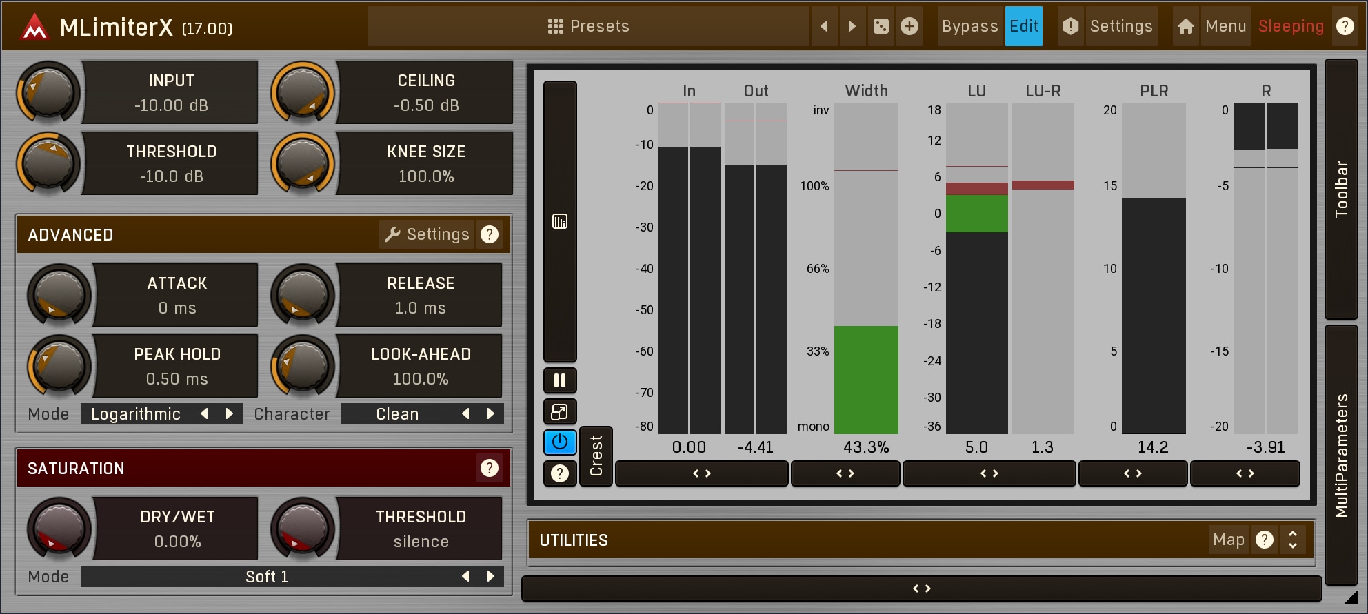Pause the meter display
Screen dimensions: 1368x614
click(x=559, y=380)
